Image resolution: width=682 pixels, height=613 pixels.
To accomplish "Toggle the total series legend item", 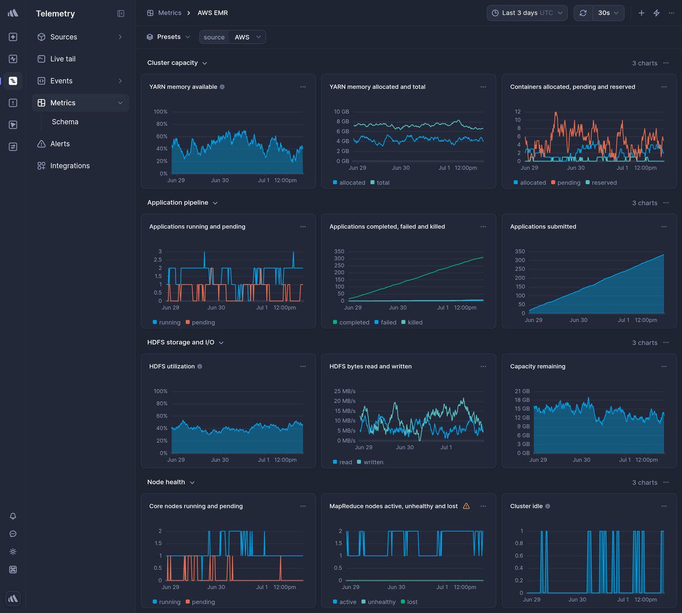I will click(x=380, y=183).
